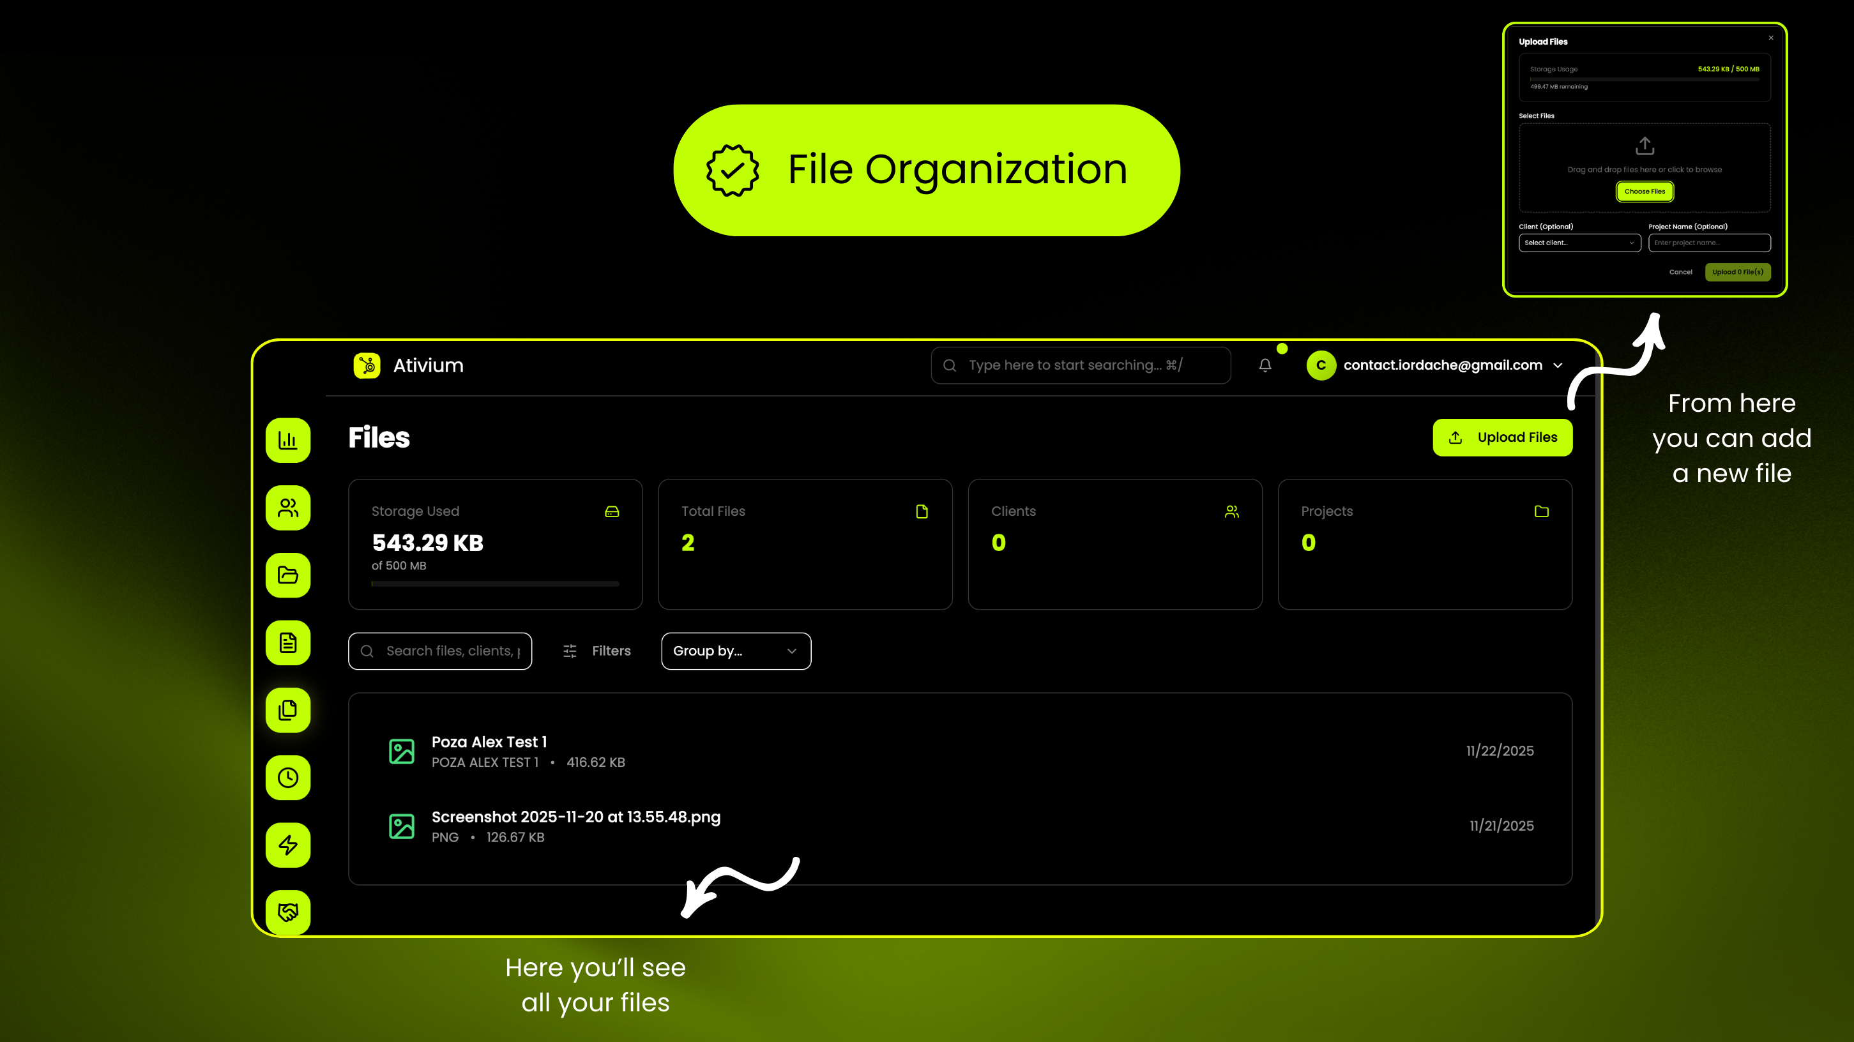Open the analytics bar chart sidebar icon
Viewport: 1854px width, 1042px height.
click(x=288, y=440)
